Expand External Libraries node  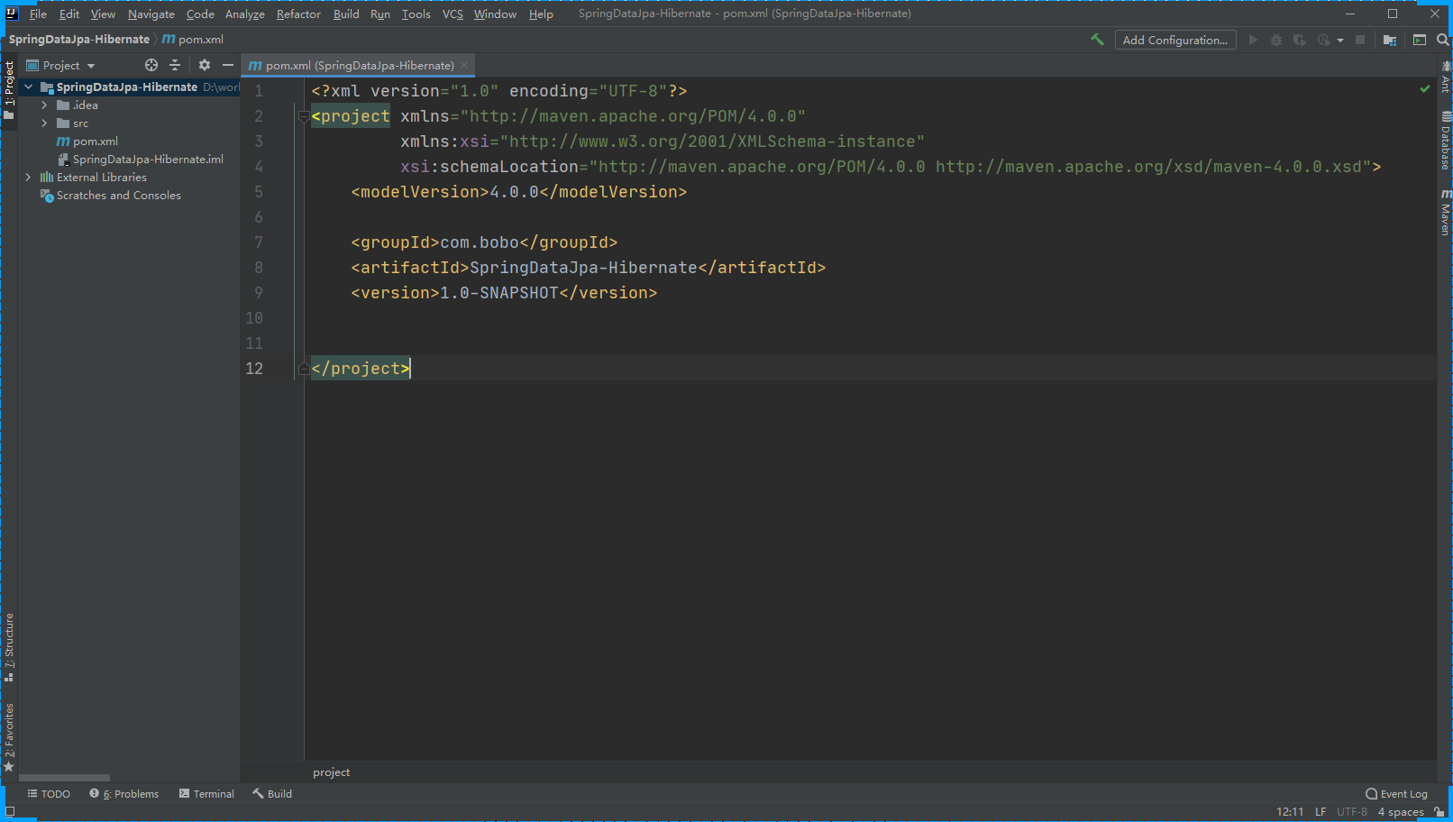click(x=28, y=178)
